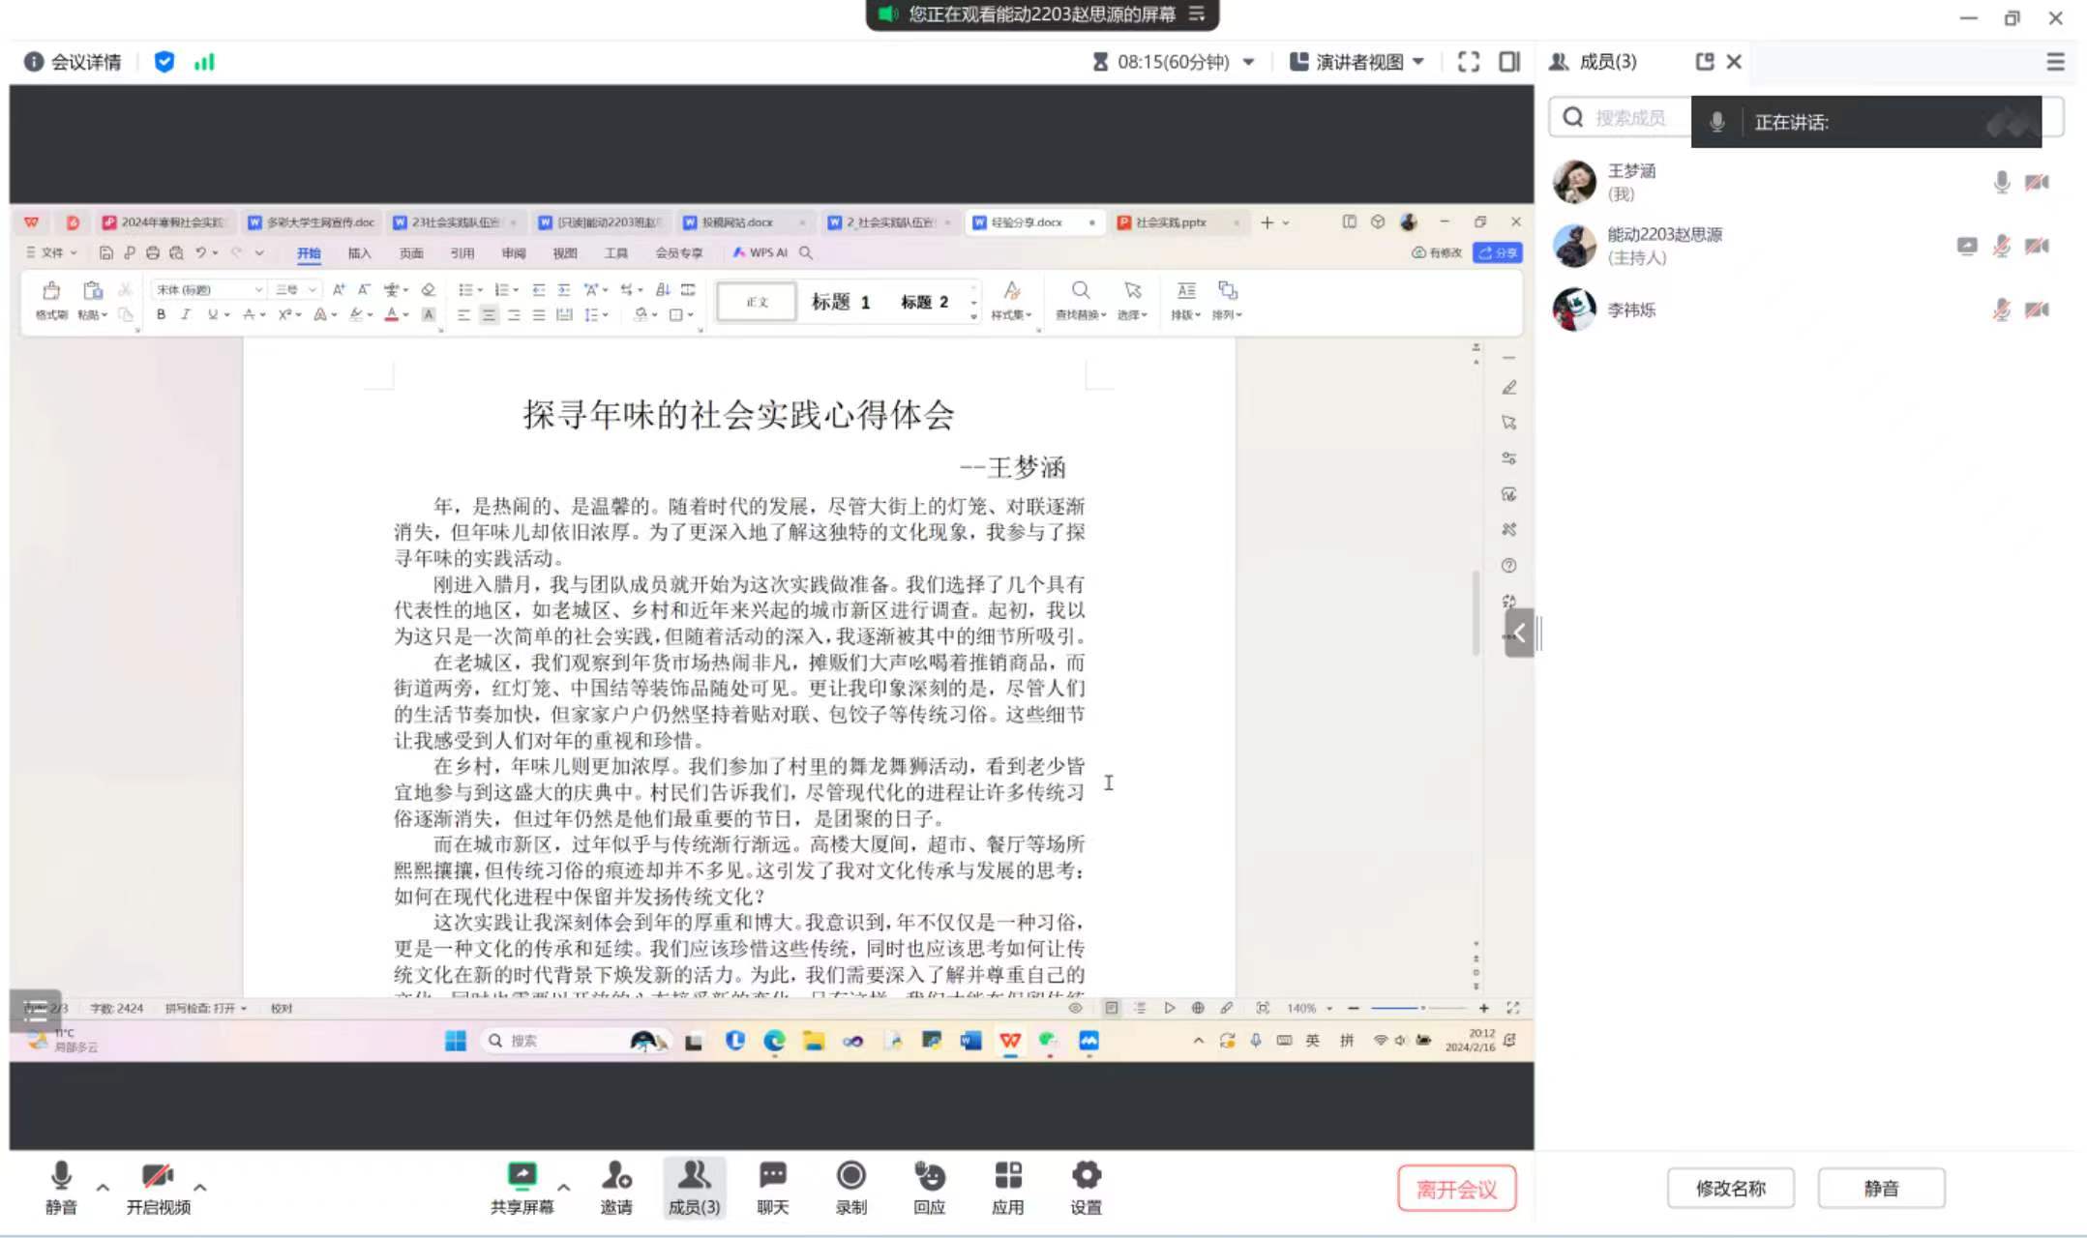The image size is (2087, 1238).
Task: Enter fullscreen with the brackets icon
Action: (x=1468, y=62)
